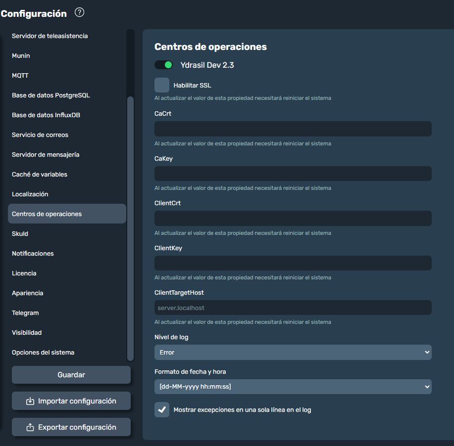454x446 pixels.
Task: Click Importar configuración button
Action: pyautogui.click(x=71, y=401)
